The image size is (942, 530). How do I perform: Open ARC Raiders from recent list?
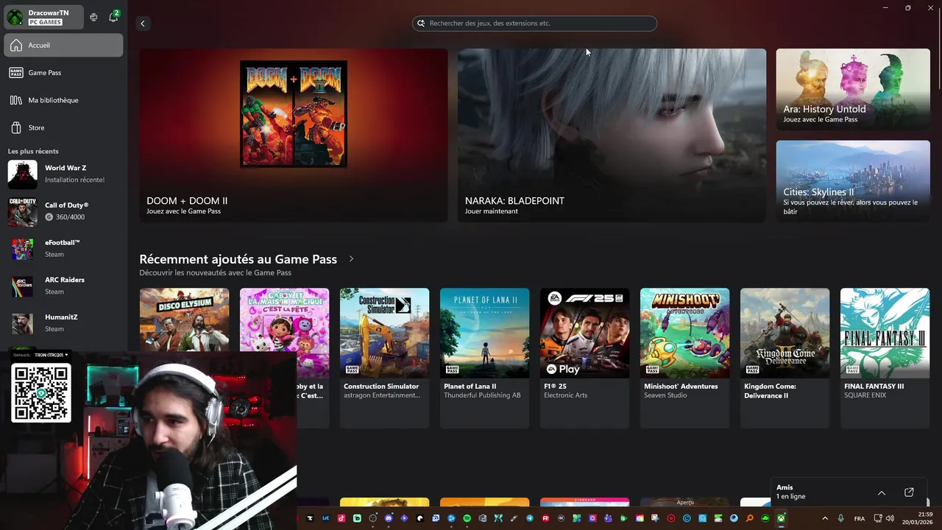[63, 286]
